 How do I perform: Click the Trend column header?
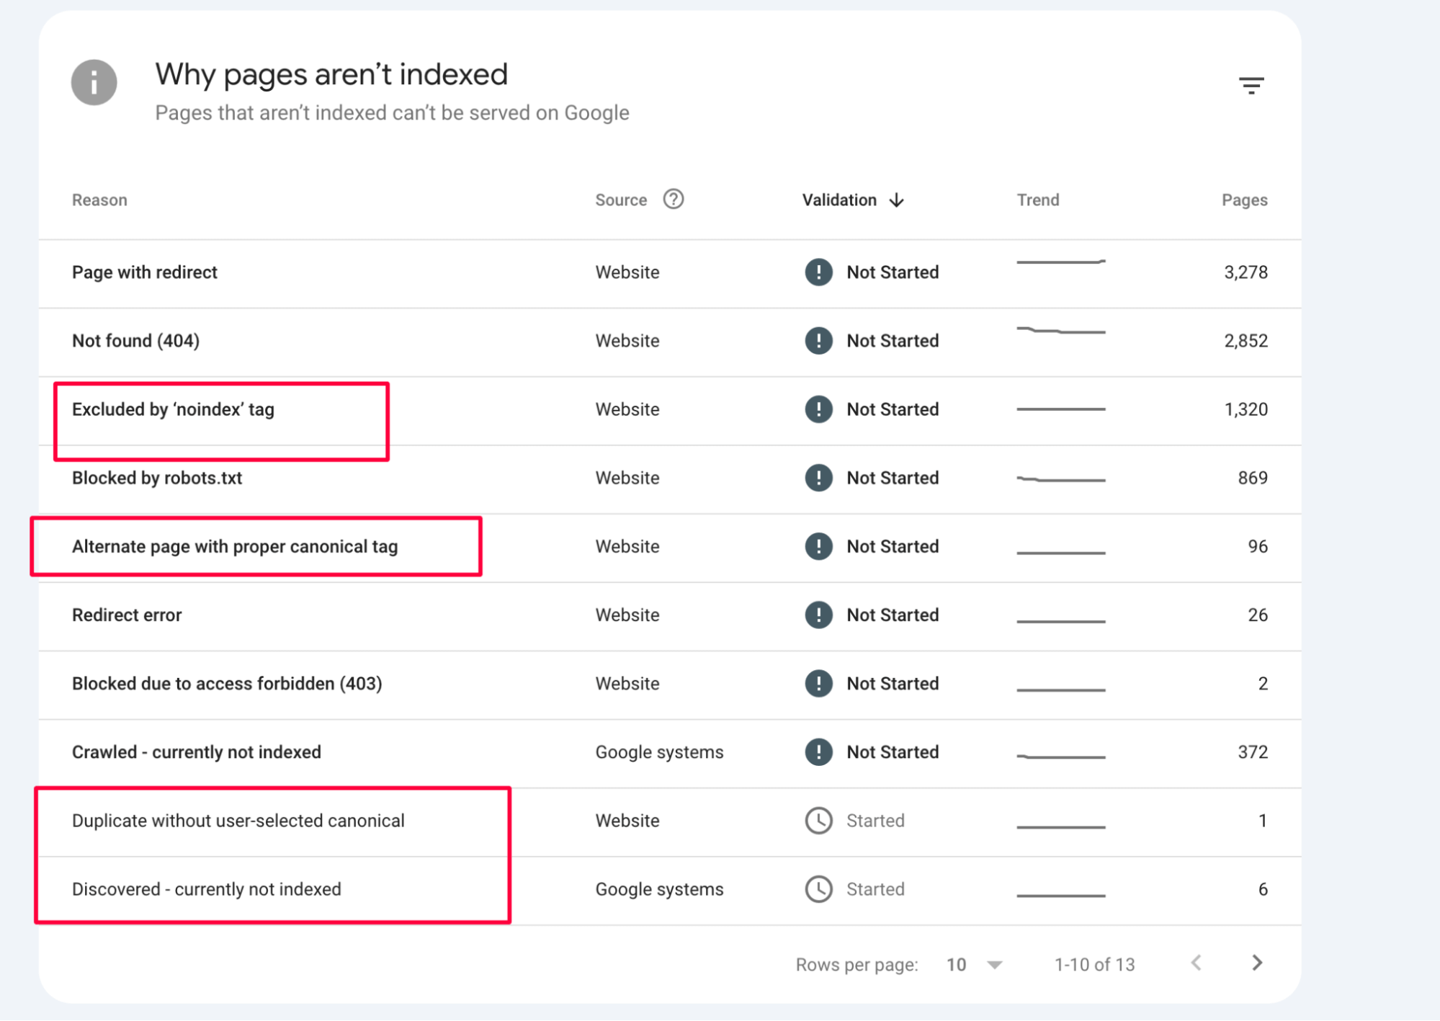coord(1037,200)
